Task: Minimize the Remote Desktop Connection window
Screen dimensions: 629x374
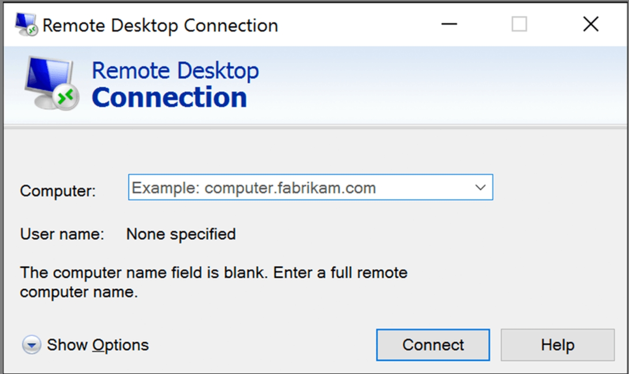Action: (x=449, y=24)
